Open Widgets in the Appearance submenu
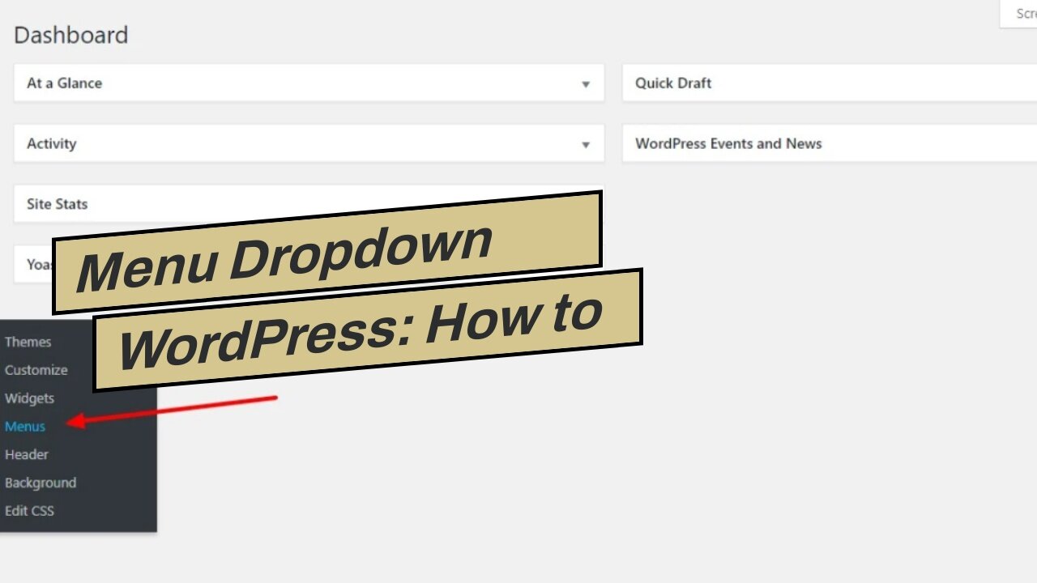The width and height of the screenshot is (1037, 583). [x=29, y=398]
